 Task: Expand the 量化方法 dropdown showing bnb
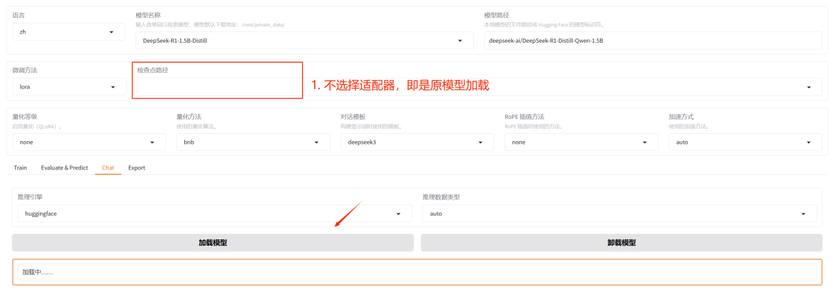pyautogui.click(x=252, y=142)
